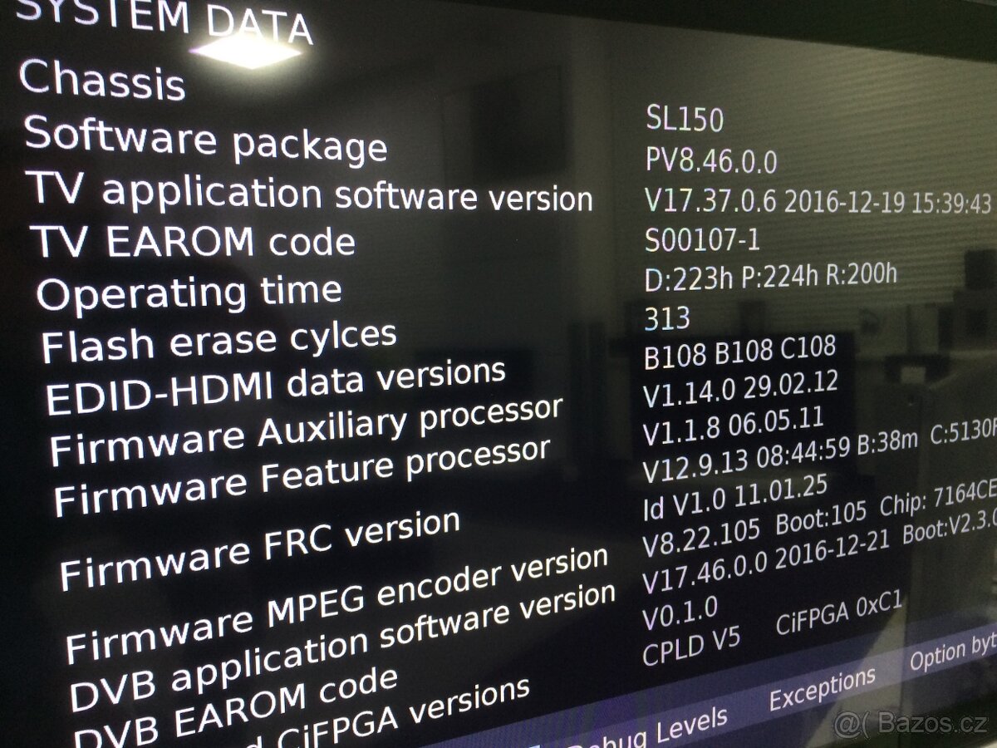Click the SL150 chassis value
The image size is (997, 748).
(x=685, y=120)
